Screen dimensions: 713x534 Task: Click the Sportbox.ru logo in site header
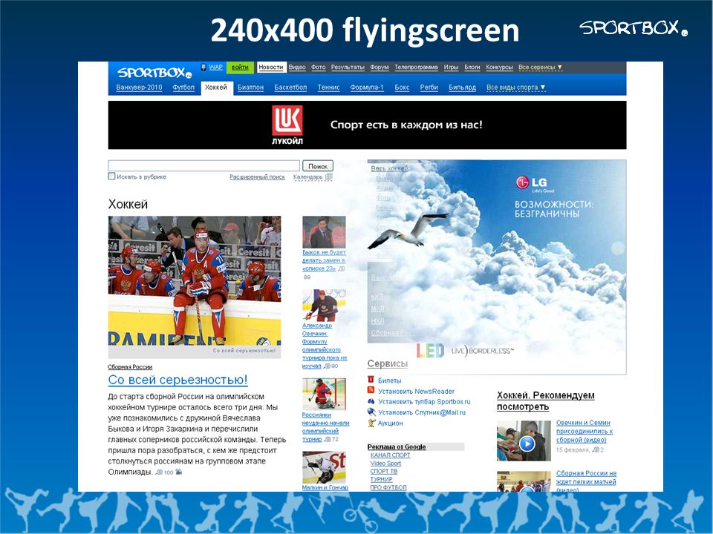point(154,73)
